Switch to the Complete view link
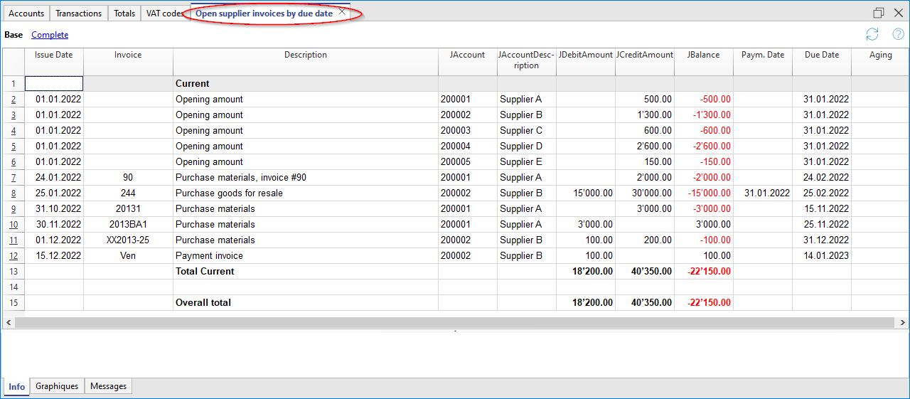This screenshot has width=910, height=399. click(x=50, y=35)
